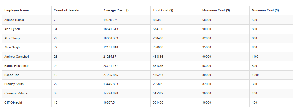Select the Ahmed Haider name cell
This screenshot has height=109, width=295.
tap(27, 20)
